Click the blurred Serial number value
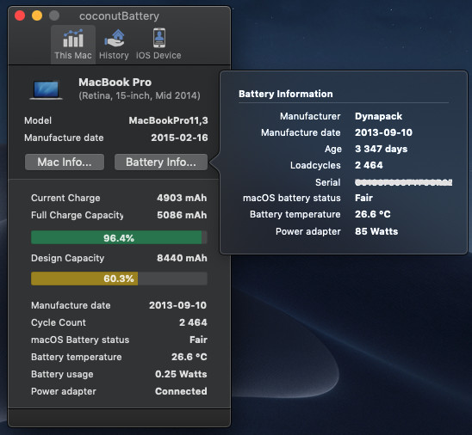This screenshot has width=472, height=435. tap(403, 182)
